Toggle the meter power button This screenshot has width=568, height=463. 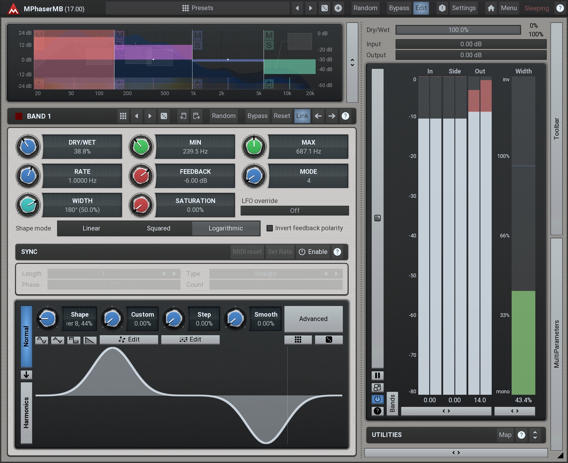[x=378, y=399]
